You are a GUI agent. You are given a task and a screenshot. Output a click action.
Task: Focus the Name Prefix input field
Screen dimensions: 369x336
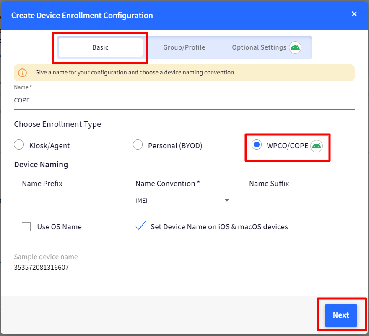click(x=70, y=201)
